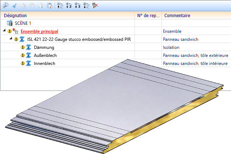Click the greyed paste clipboard icon
Screen dimensions: 231x154
click(32, 5)
